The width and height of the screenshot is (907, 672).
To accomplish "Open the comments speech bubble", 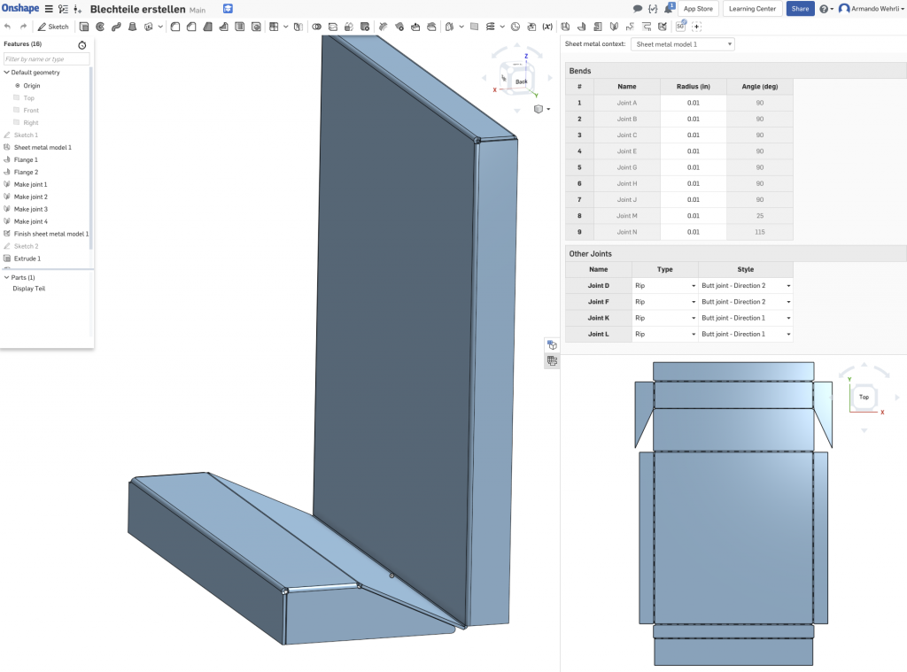I will coord(637,9).
